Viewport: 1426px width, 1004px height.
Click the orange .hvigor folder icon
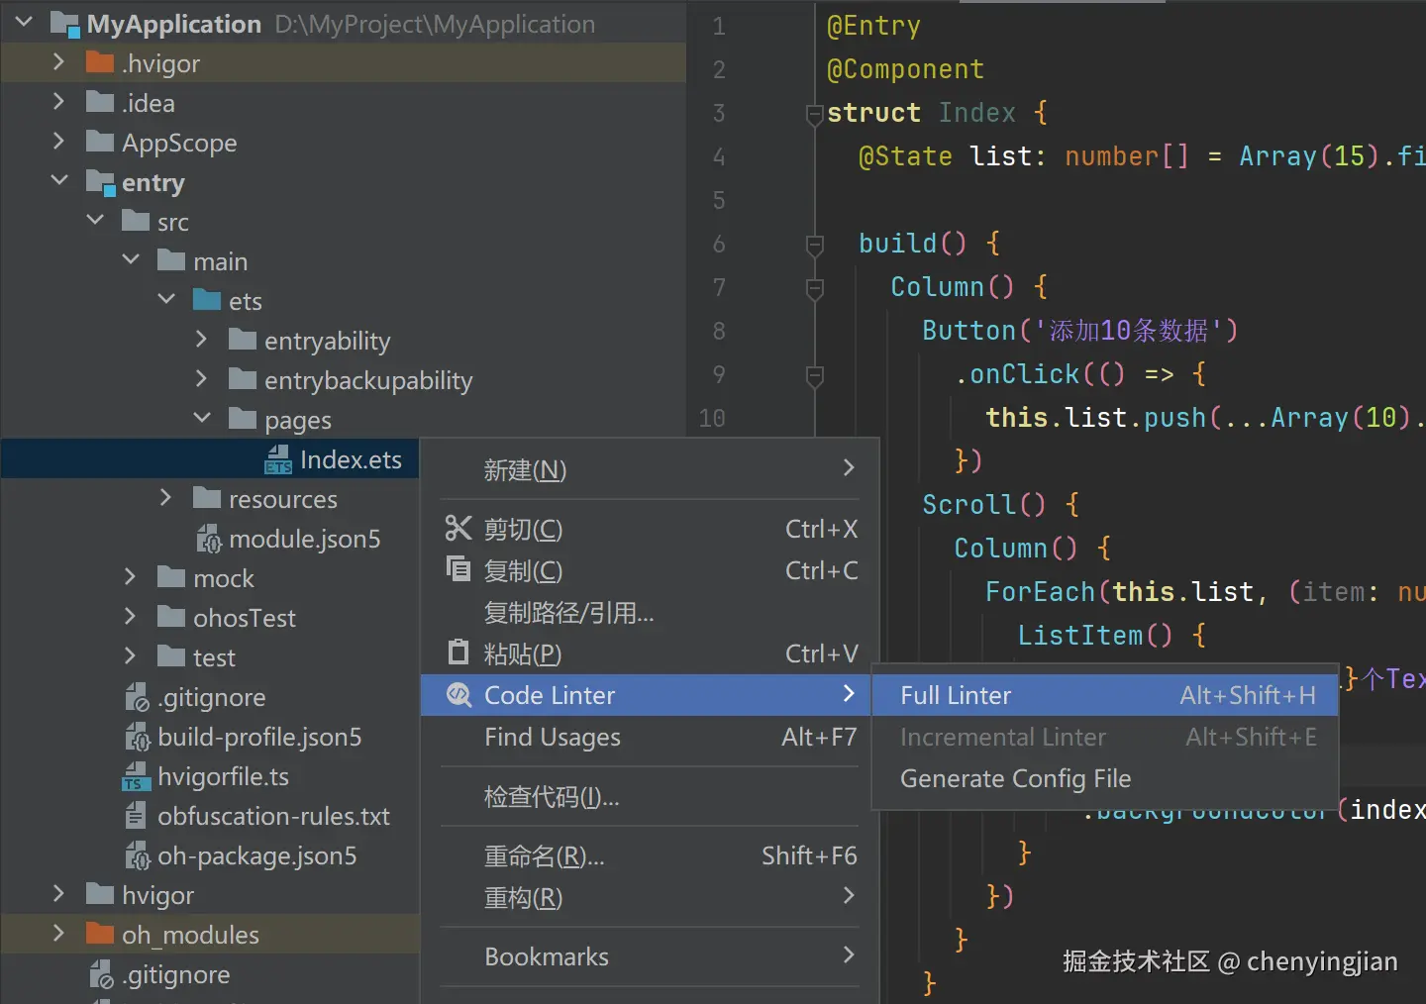click(x=100, y=63)
